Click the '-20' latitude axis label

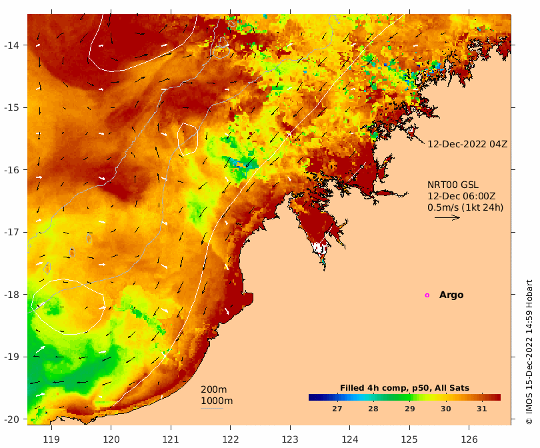click(x=12, y=419)
